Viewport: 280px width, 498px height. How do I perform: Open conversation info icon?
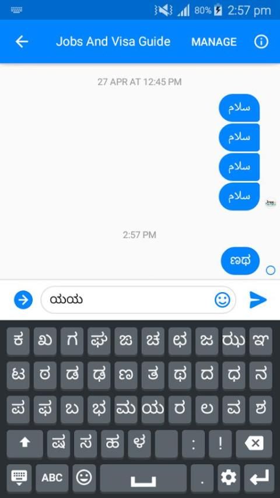point(261,41)
